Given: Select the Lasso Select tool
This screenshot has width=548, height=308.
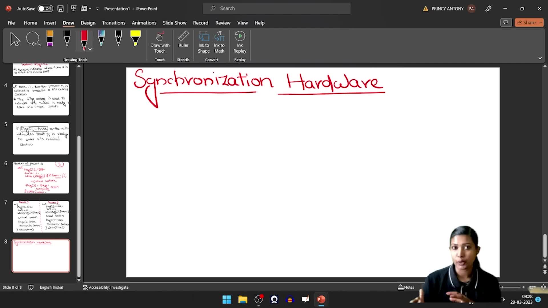Looking at the screenshot, I should click(x=33, y=39).
